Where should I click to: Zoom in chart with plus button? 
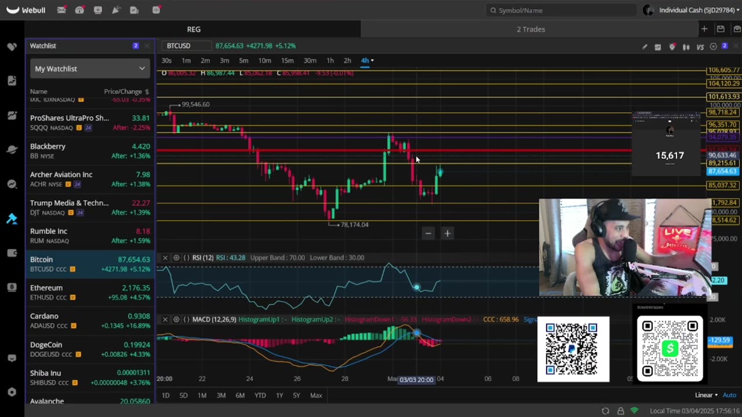click(448, 233)
